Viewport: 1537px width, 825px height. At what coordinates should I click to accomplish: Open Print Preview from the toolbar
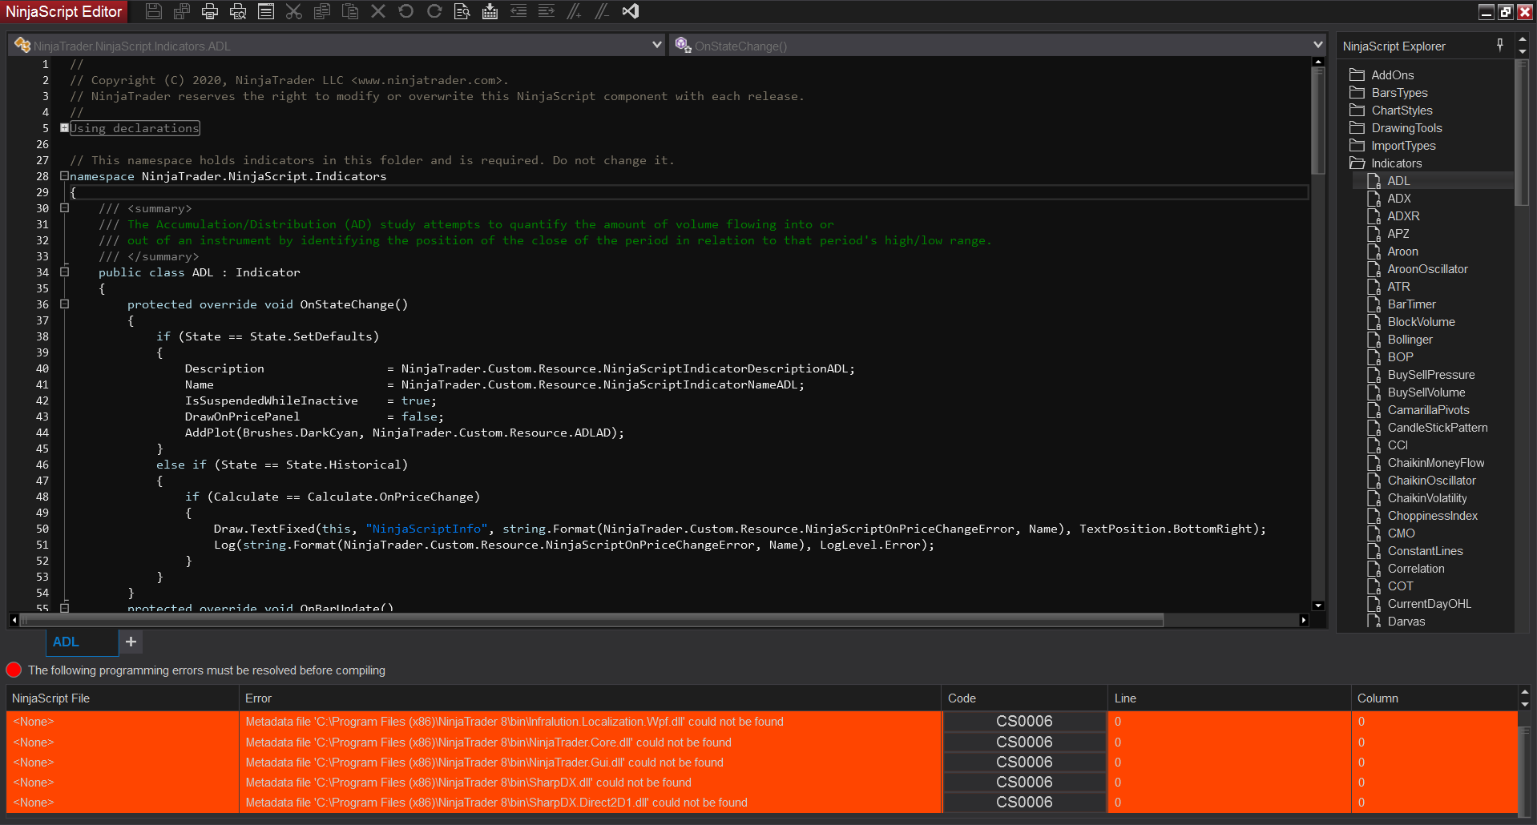pos(238,11)
